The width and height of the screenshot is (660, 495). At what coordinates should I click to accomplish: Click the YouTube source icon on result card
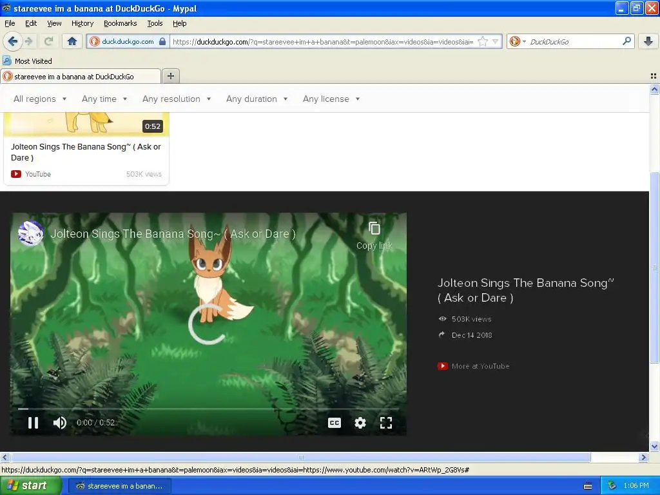[16, 174]
